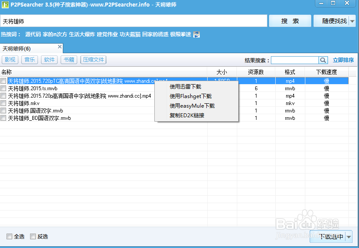Screen dimensions: 359x248
Task: Click hot word 生活大爆炸
Action: [x=82, y=34]
